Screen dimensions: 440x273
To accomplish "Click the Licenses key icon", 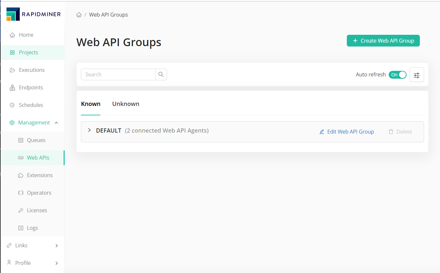I will click(20, 210).
